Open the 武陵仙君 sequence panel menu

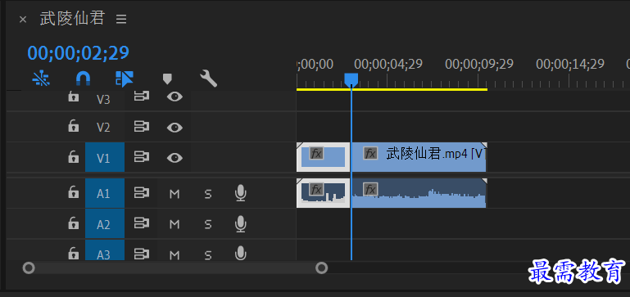121,19
